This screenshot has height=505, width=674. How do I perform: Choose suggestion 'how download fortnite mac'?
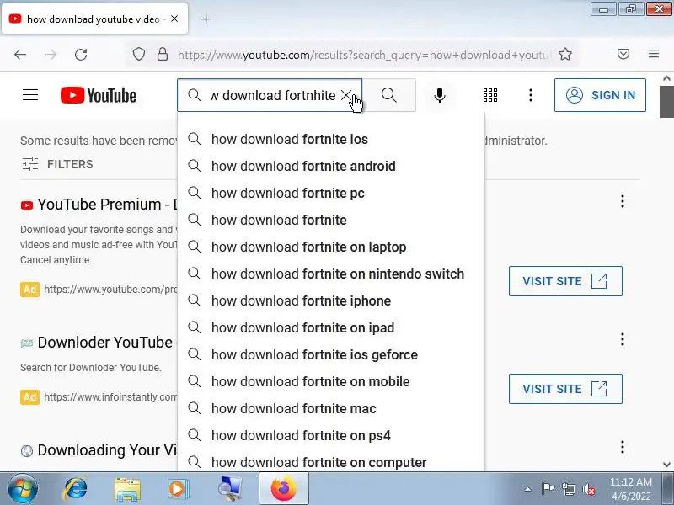point(331,409)
